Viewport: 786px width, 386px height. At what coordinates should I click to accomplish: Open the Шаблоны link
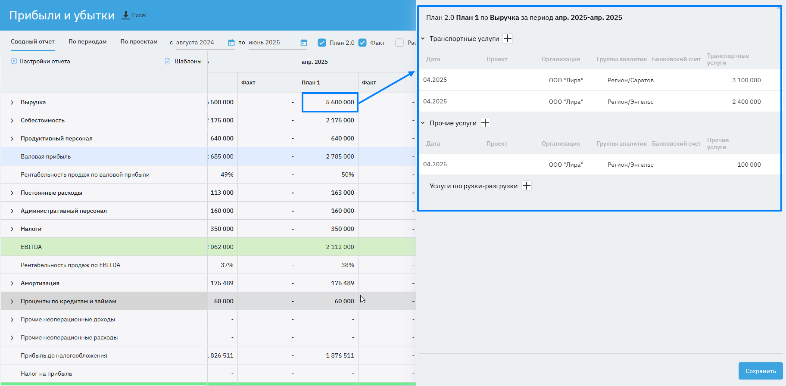(188, 61)
